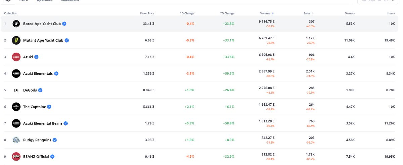Click the Azuki Elementals collection logo
The width and height of the screenshot is (403, 165).
tap(16, 73)
